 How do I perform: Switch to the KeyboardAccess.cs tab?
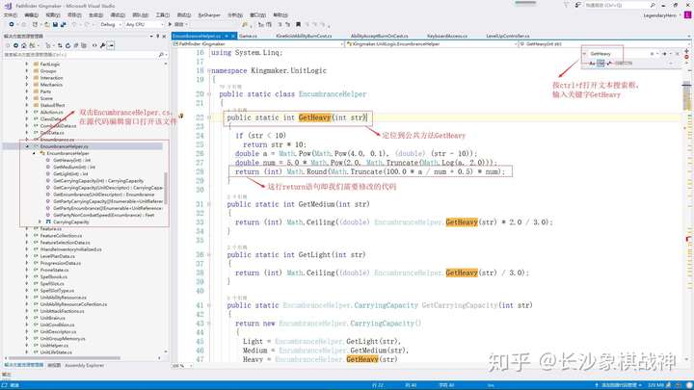click(447, 36)
